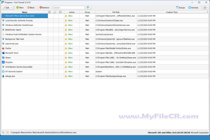Select the Dropbox name text
The height and width of the screenshot is (140, 210).
click(x=9, y=62)
